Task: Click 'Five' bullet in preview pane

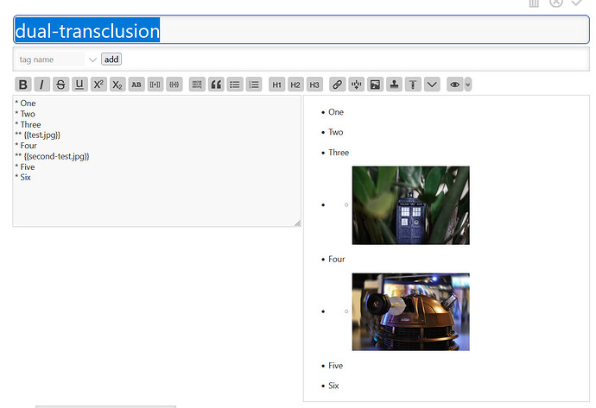Action: coord(336,366)
